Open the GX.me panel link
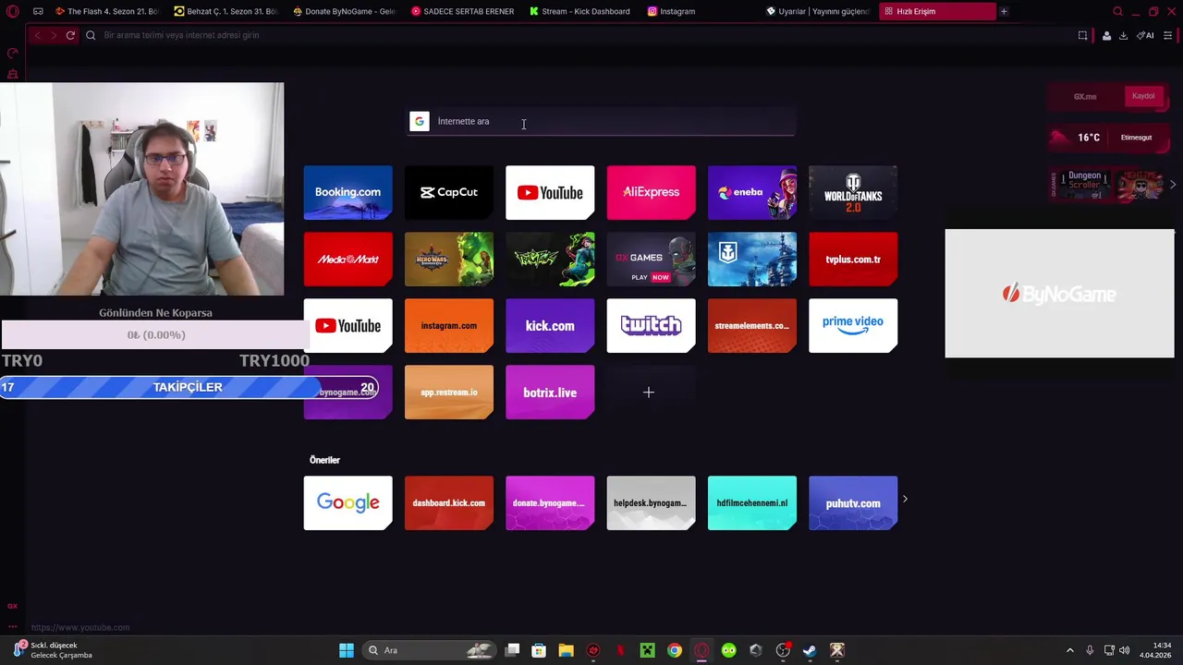The height and width of the screenshot is (665, 1183). tap(1085, 96)
